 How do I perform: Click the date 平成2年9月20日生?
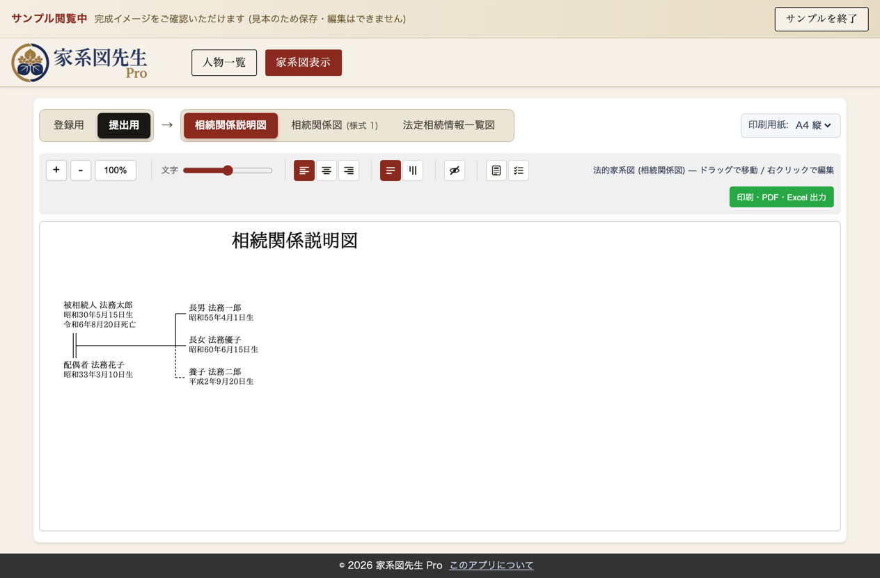[221, 381]
